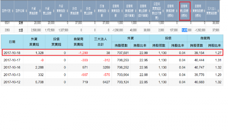
Task: Sort by 自營商買賣超股數(自行買賣) column arrows
Action: (163, 11)
